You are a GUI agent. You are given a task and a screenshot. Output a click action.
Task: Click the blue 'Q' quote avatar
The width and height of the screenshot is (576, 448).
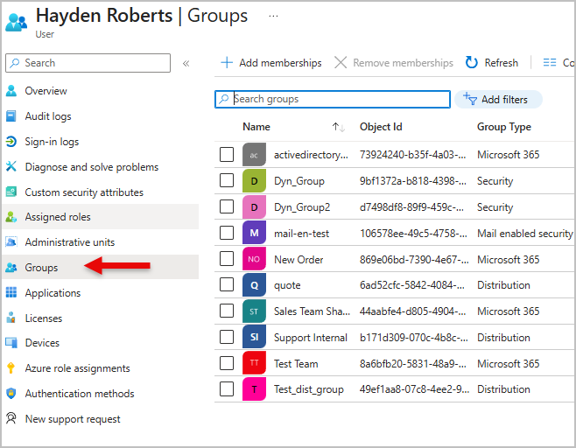254,285
